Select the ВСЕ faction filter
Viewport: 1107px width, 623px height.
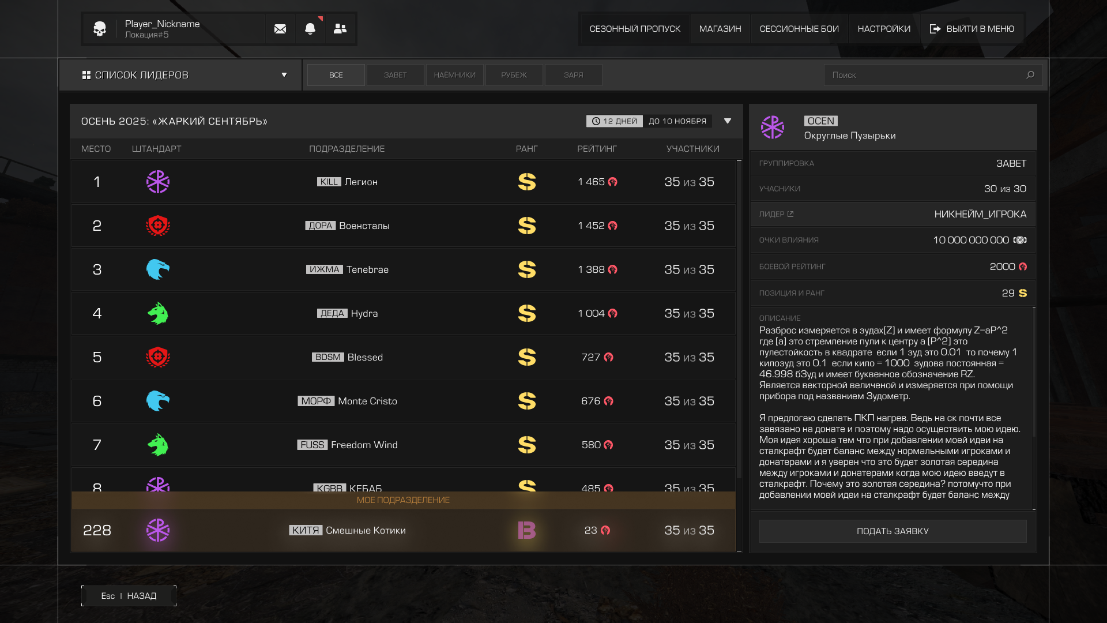[336, 75]
